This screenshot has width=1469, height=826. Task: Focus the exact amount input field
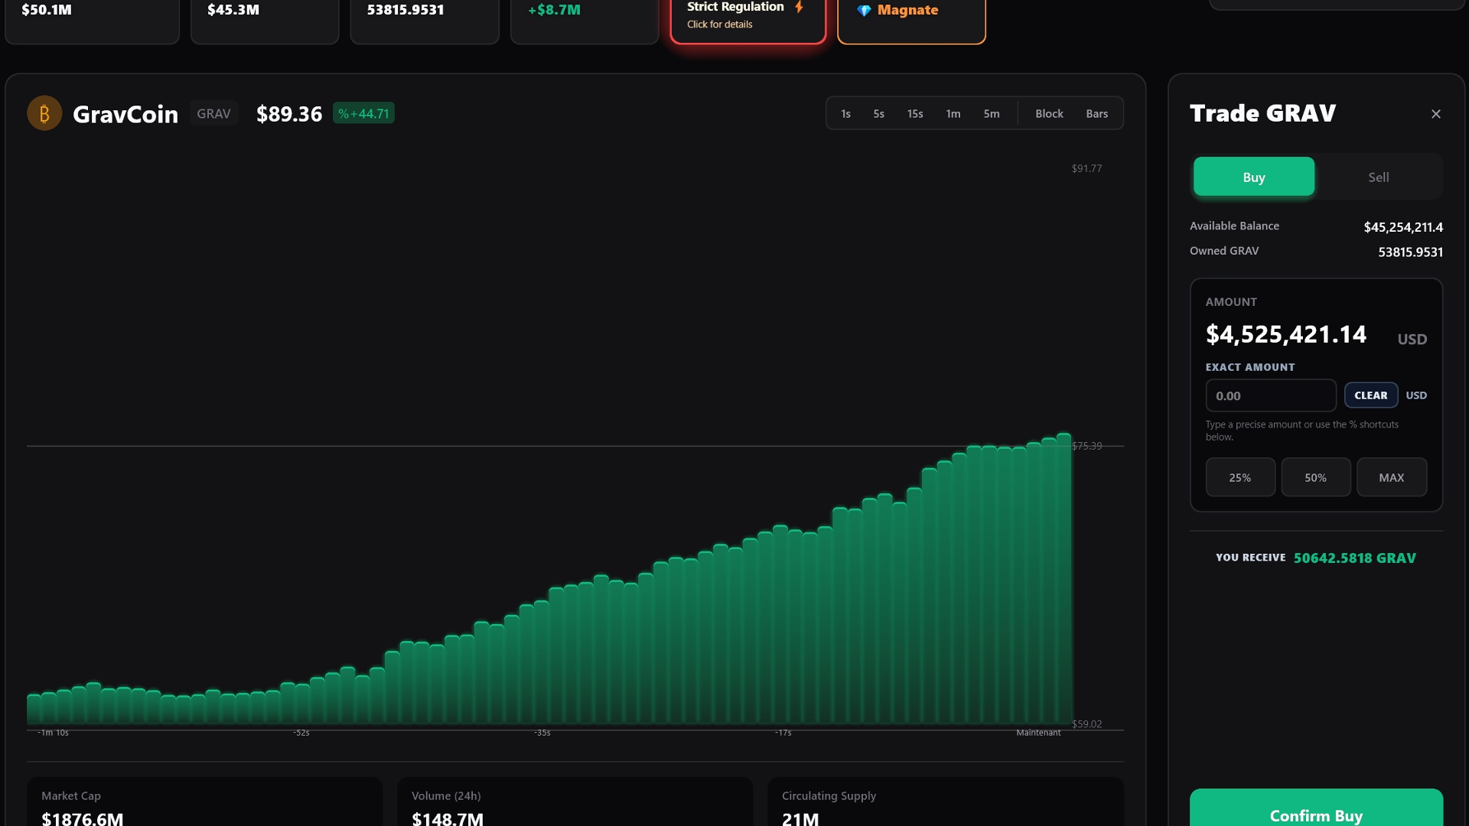[x=1270, y=395]
